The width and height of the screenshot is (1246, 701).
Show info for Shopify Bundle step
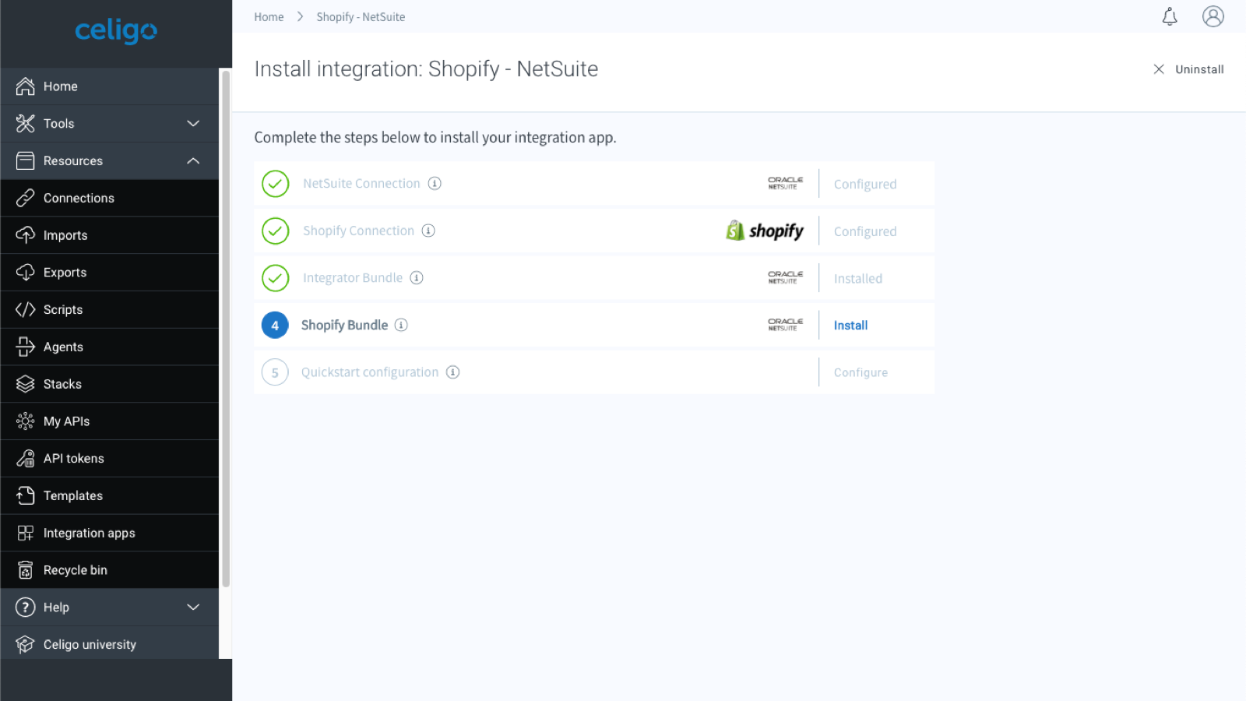[x=401, y=325]
